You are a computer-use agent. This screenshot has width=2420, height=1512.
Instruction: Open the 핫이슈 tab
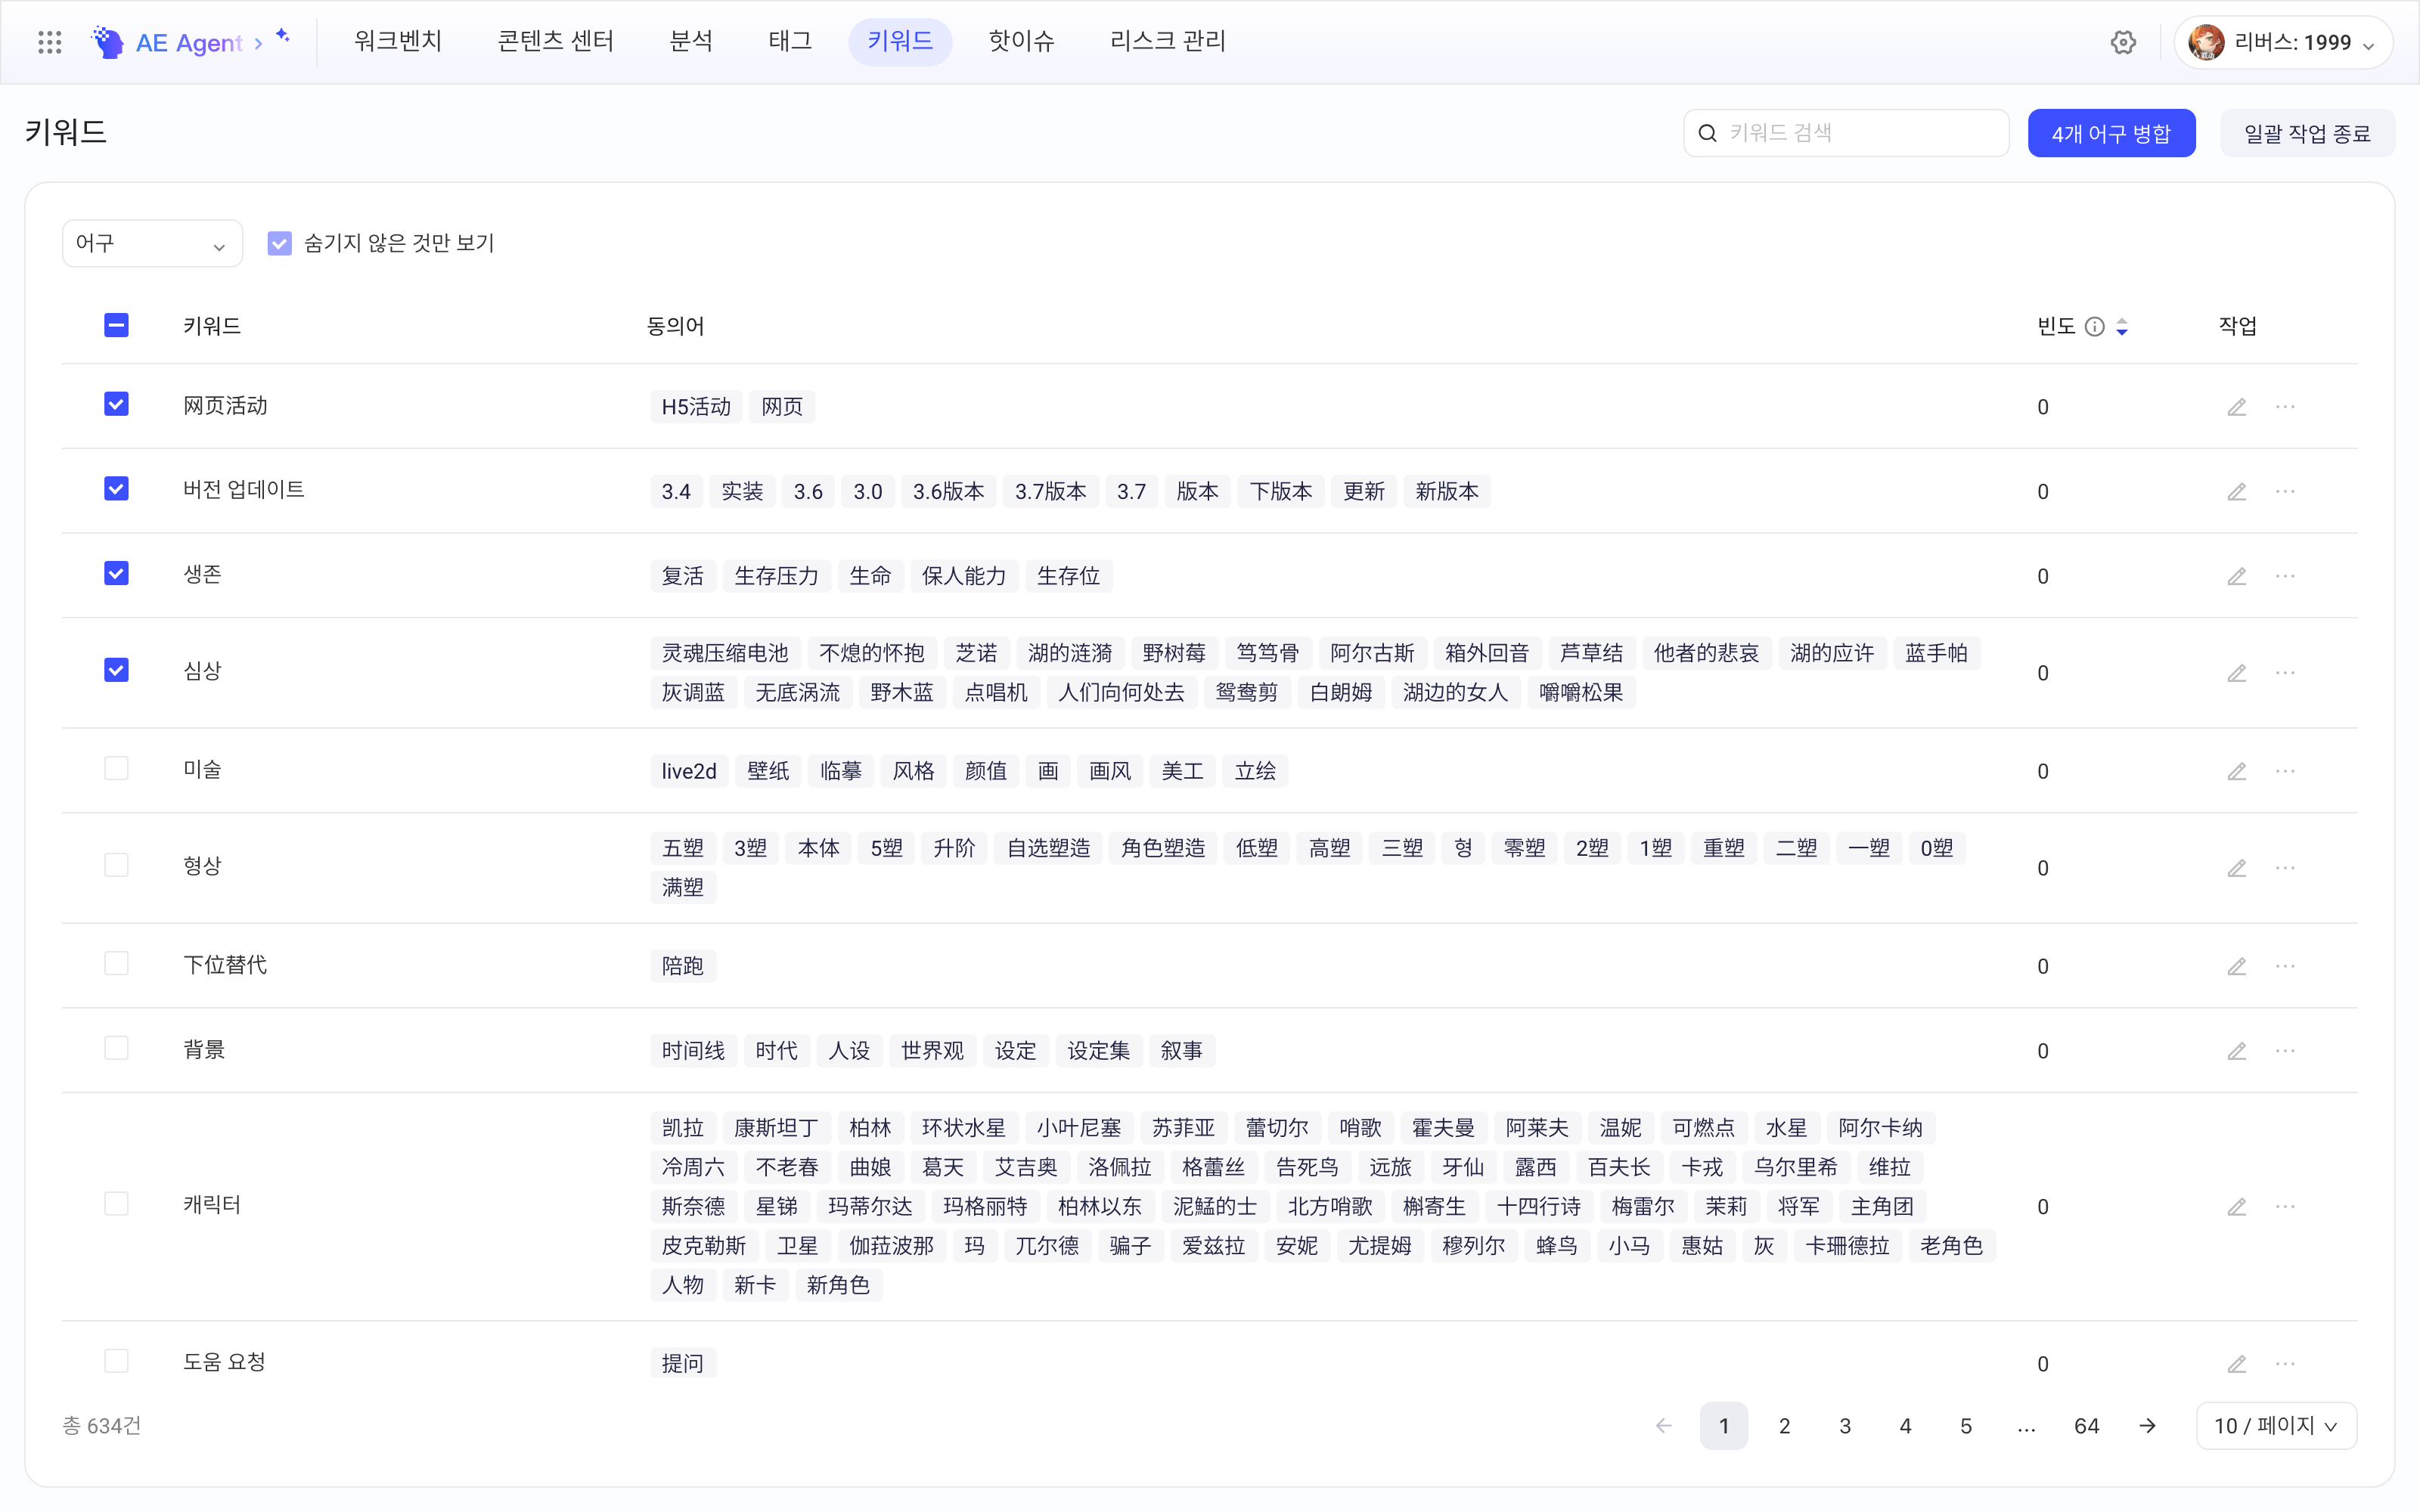pos(1021,41)
